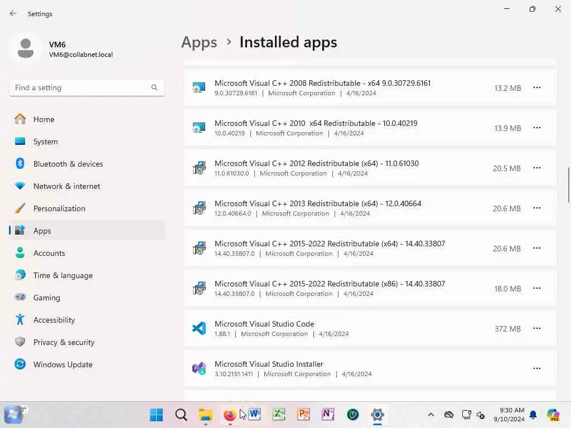Open Network & internet settings
The width and height of the screenshot is (571, 428).
[86, 186]
